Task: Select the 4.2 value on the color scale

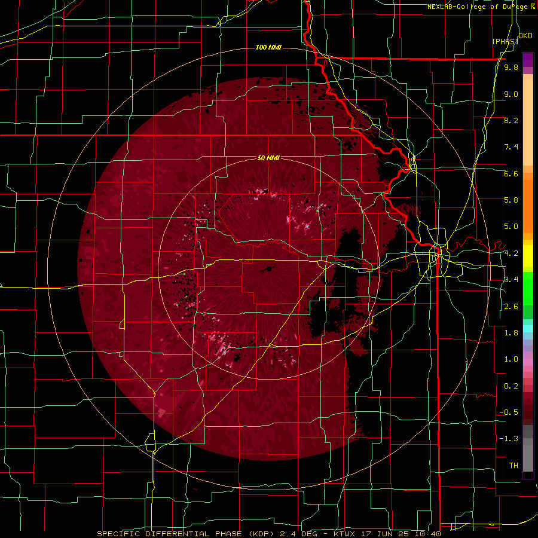Action: point(511,253)
